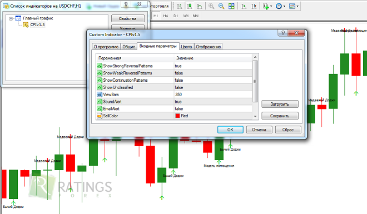This screenshot has width=367, height=214.
Task: Click the EmailAlert row icon
Action: pos(100,109)
